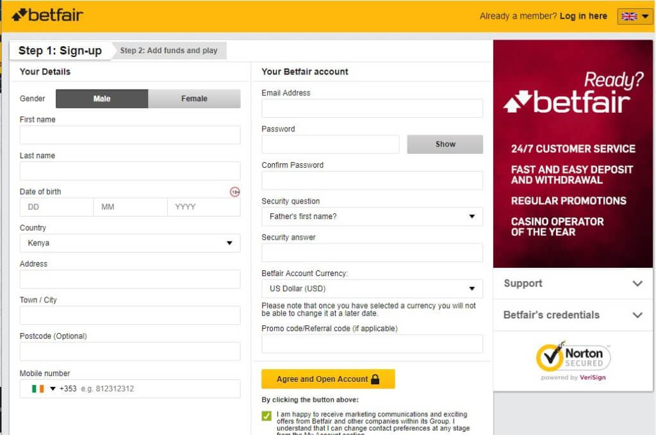Image resolution: width=656 pixels, height=435 pixels.
Task: Open the Country dropdown showing Kenya
Action: (x=130, y=243)
